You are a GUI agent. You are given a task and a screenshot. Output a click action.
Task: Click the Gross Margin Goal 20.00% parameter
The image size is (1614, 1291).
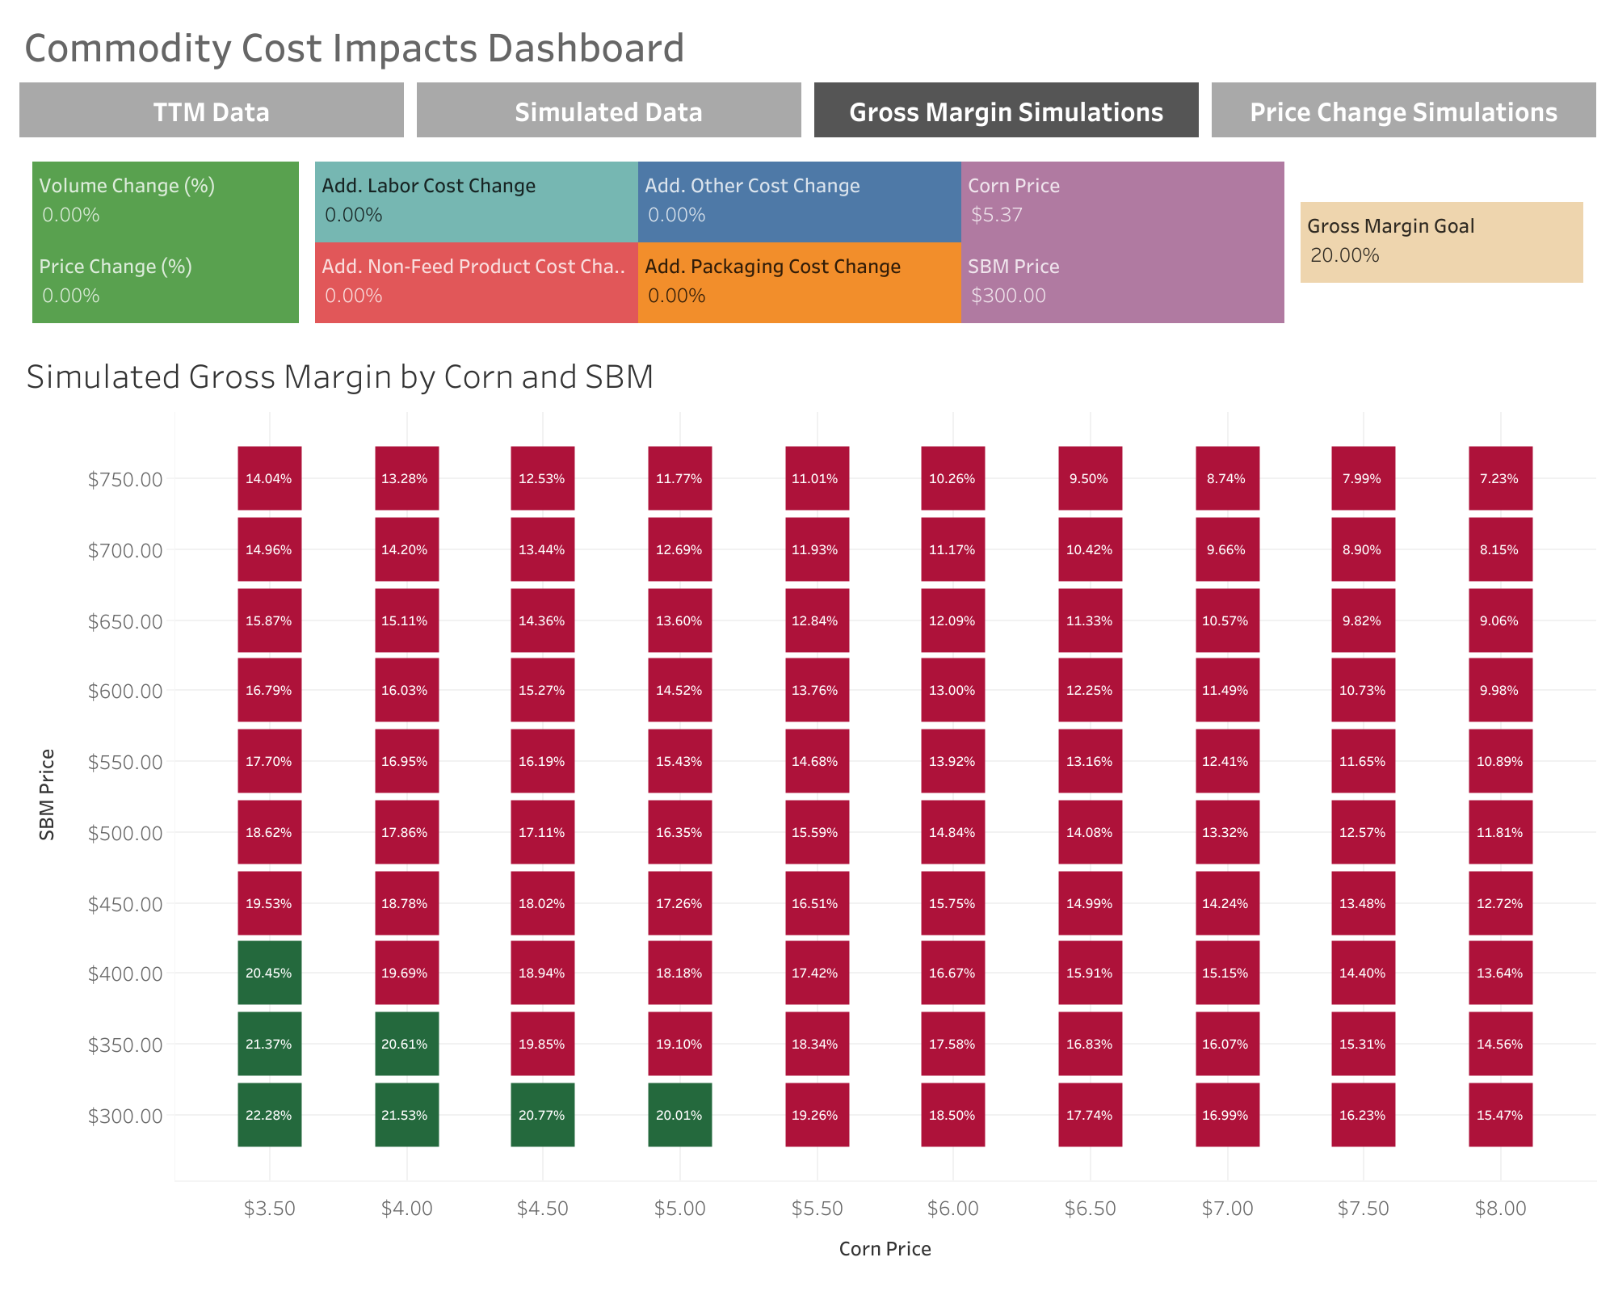click(1442, 242)
